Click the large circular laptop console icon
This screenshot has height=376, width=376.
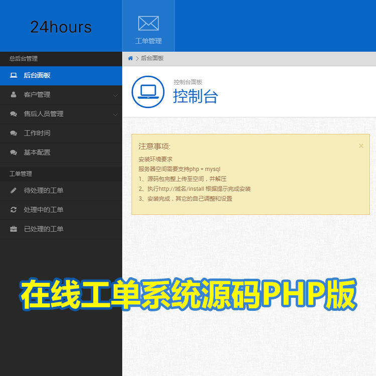pos(148,92)
